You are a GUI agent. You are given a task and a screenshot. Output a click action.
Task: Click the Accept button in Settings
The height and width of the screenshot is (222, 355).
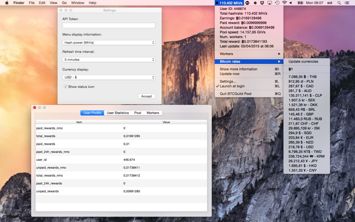click(146, 96)
